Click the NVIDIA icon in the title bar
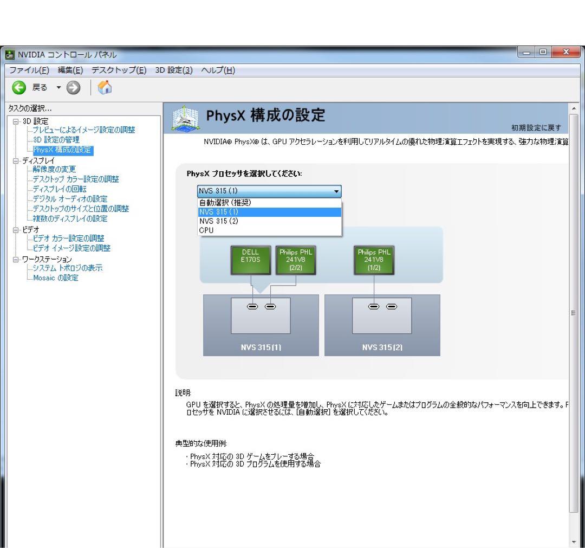Image resolution: width=585 pixels, height=548 pixels. [x=10, y=55]
